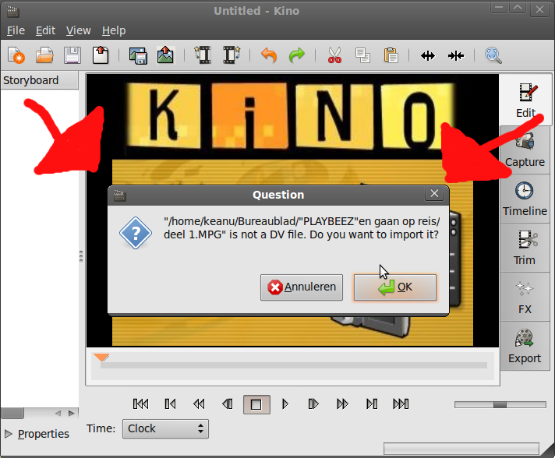
Task: Click the Split scene toolbar icon
Action: tap(428, 55)
